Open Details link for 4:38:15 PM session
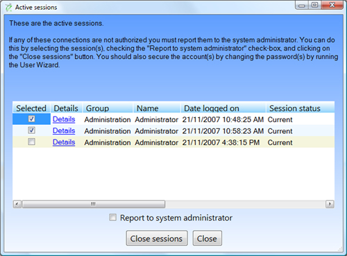This screenshot has width=347, height=256. click(x=64, y=142)
